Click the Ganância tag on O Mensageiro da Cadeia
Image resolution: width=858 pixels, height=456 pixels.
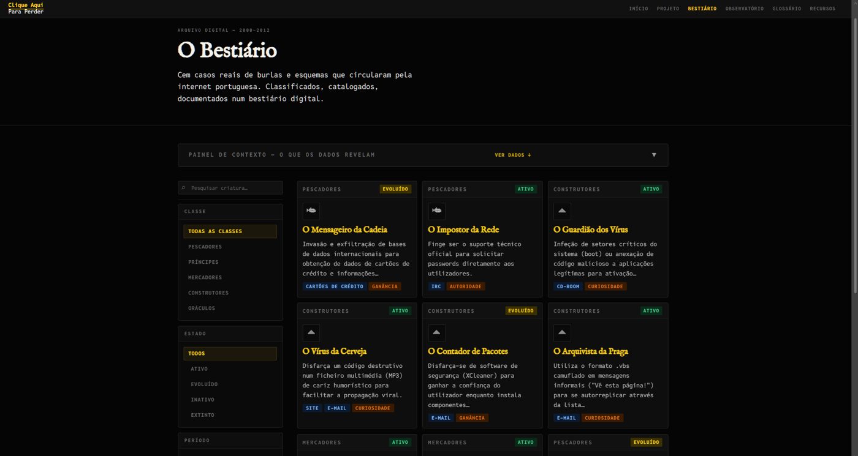[385, 286]
